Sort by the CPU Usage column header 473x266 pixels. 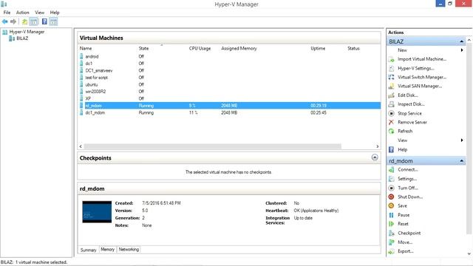coord(200,48)
